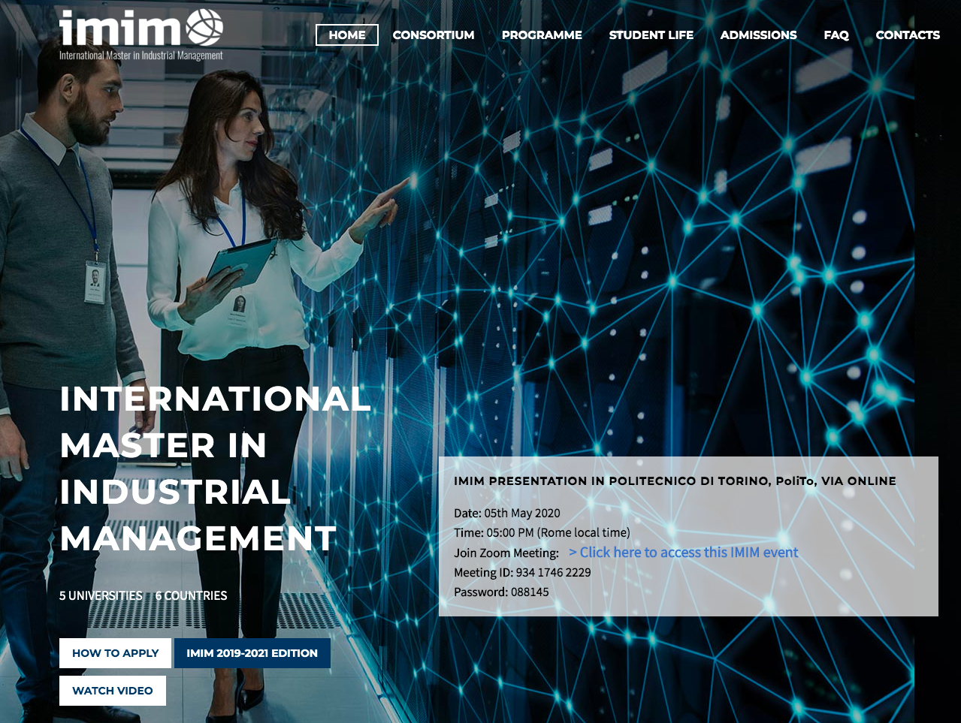Open the CONTACTS page
This screenshot has height=723, width=961.
pos(908,35)
